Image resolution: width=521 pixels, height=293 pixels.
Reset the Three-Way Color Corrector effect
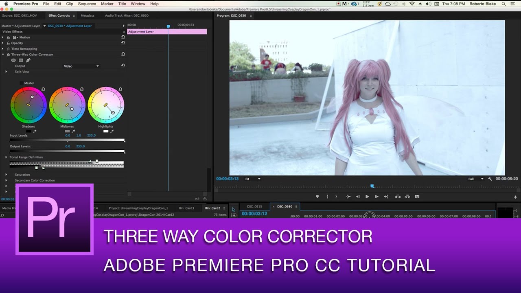coord(123,54)
